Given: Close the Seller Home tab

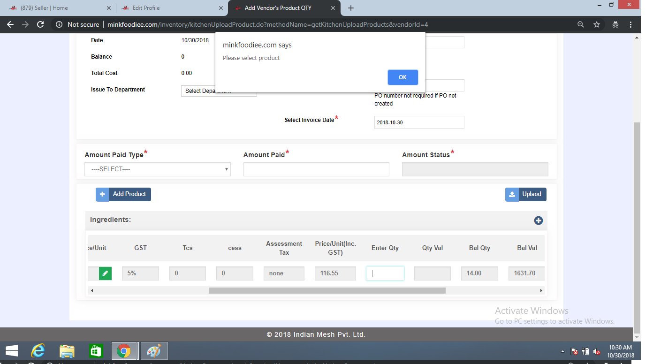Looking at the screenshot, I should pos(108,8).
